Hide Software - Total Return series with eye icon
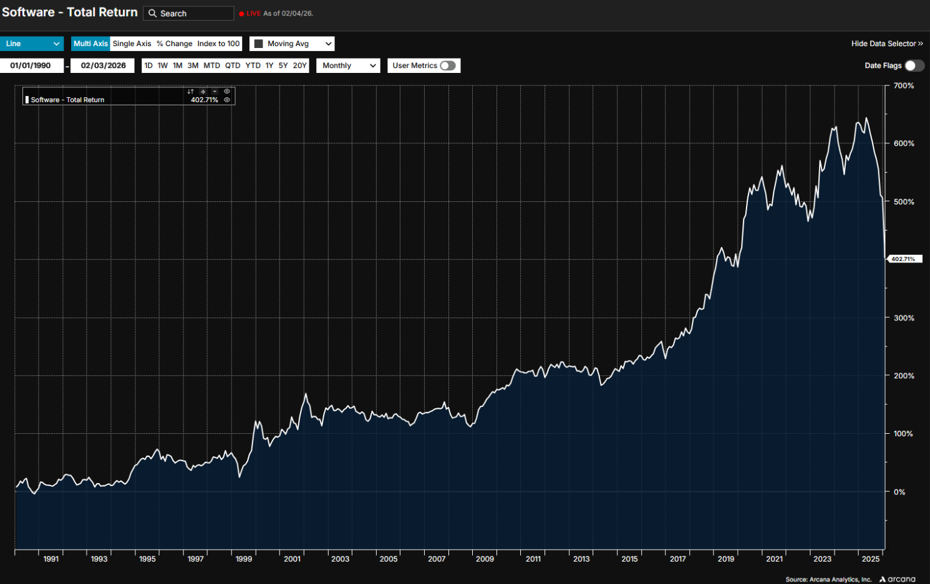The height and width of the screenshot is (584, 930). tap(227, 100)
